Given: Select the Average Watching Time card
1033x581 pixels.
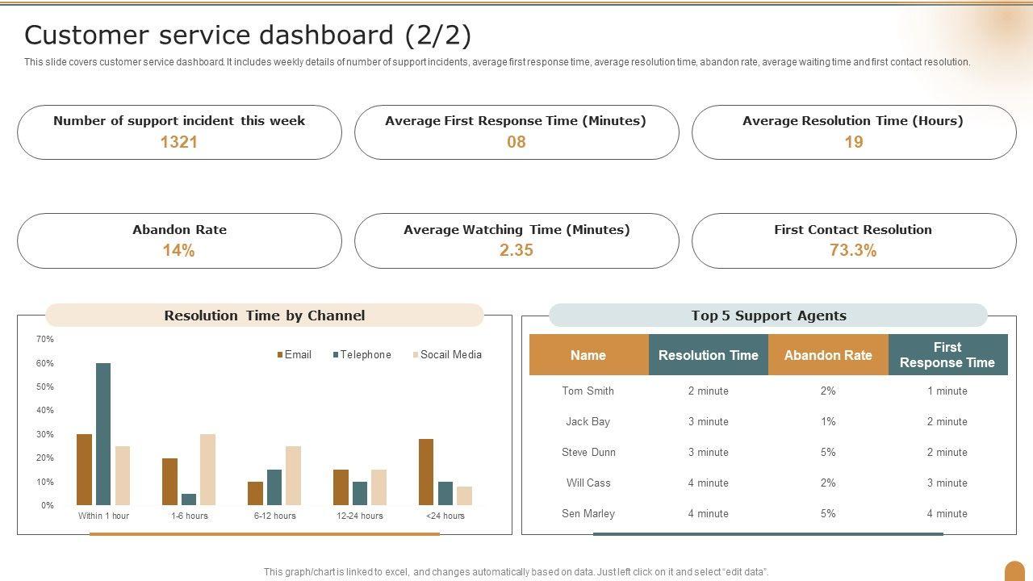Looking at the screenshot, I should pyautogui.click(x=516, y=240).
